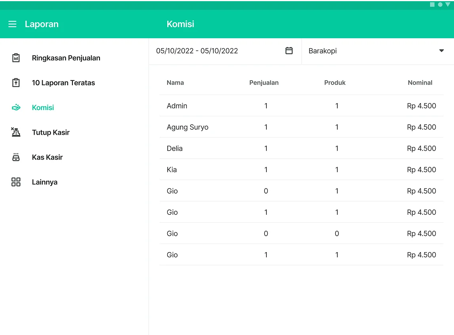Screen dimensions: 454x335
Task: Select the Delia commission row
Action: click(x=301, y=149)
